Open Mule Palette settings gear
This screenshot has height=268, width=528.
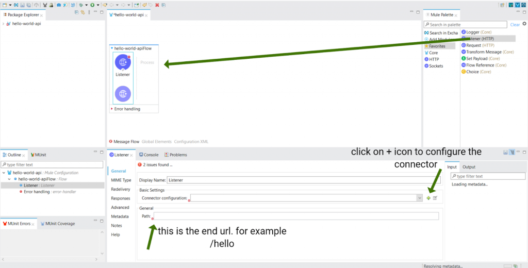[x=524, y=24]
